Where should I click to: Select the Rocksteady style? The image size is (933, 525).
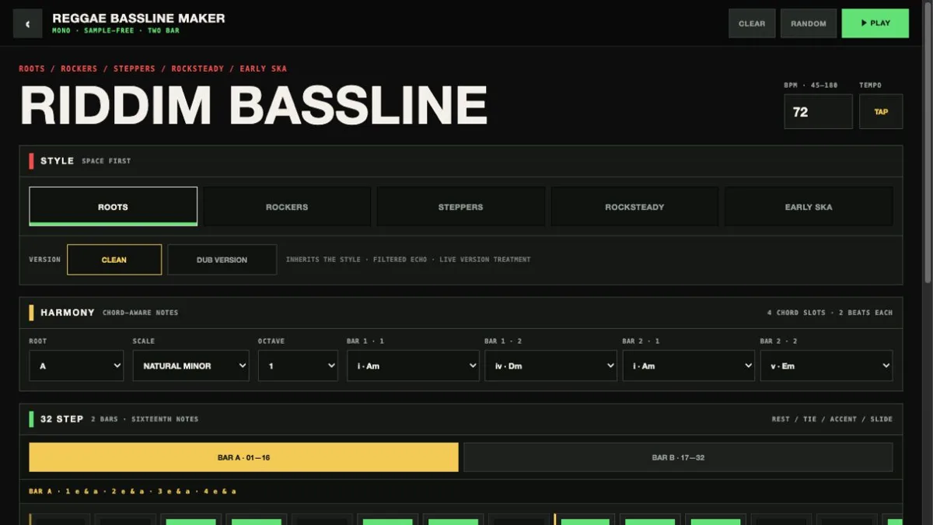(x=634, y=207)
